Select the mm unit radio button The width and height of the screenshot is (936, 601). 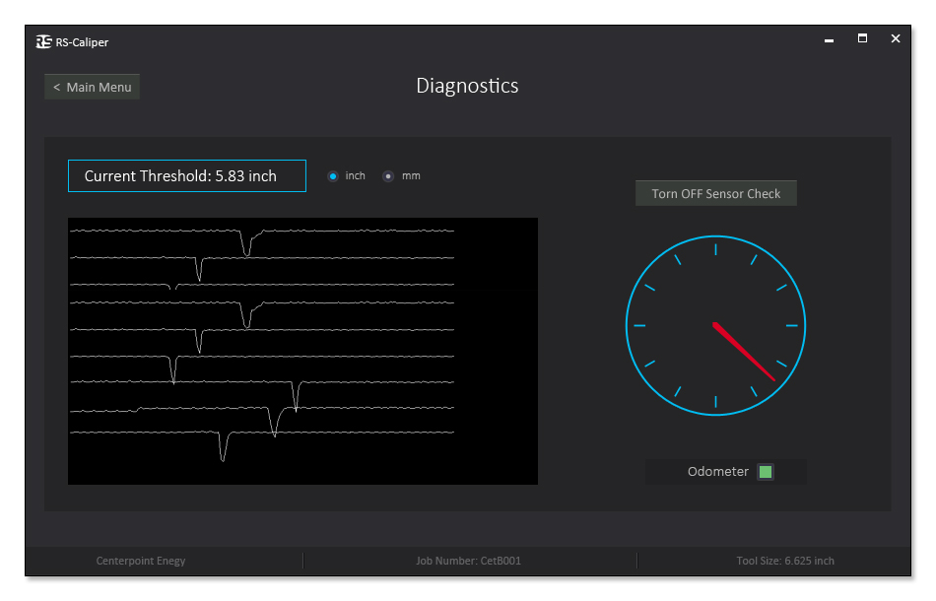[x=388, y=176]
